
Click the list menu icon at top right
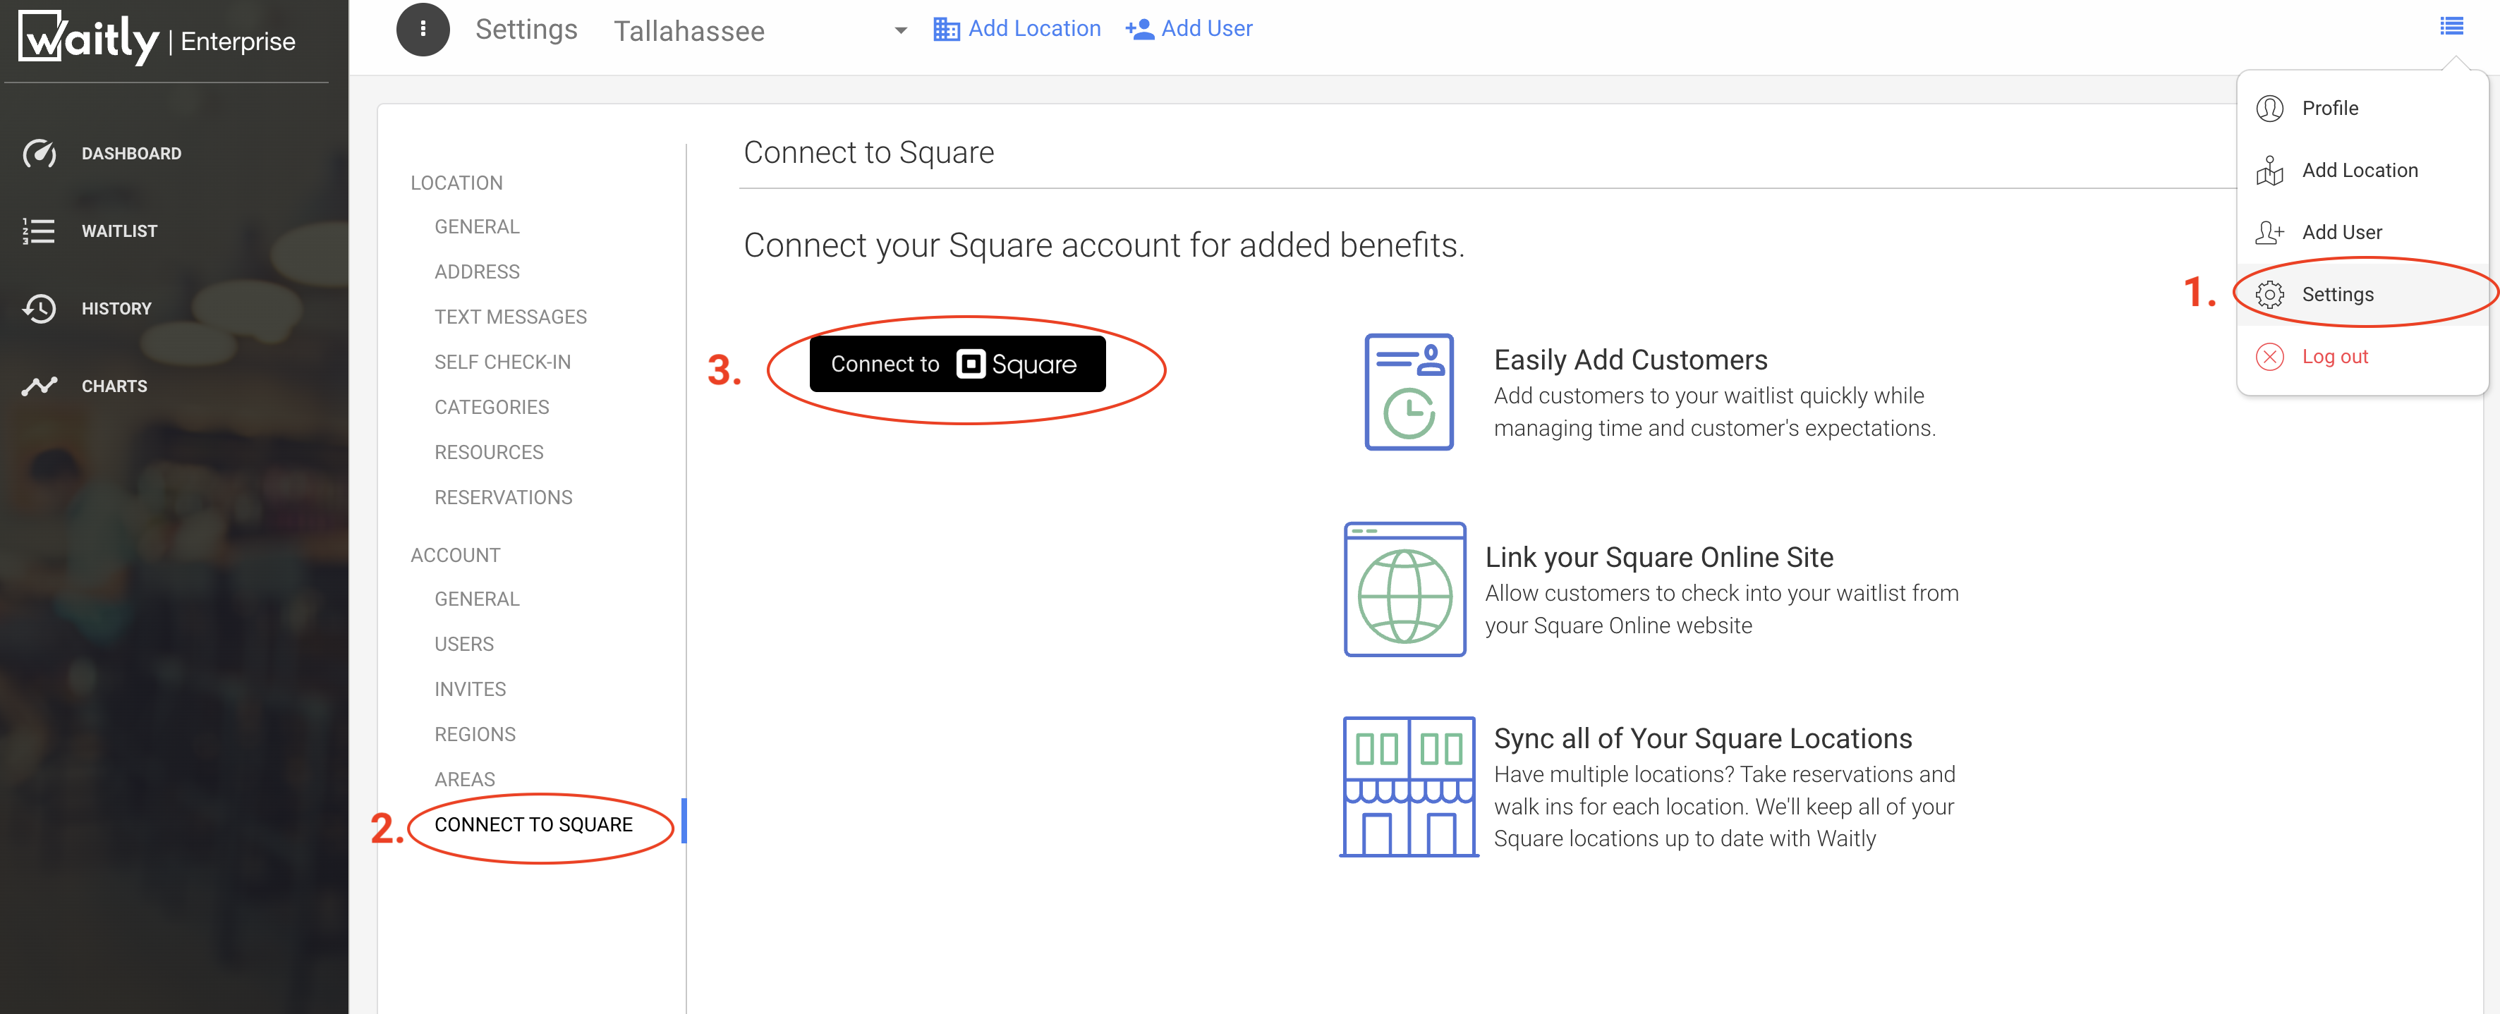[x=2451, y=26]
